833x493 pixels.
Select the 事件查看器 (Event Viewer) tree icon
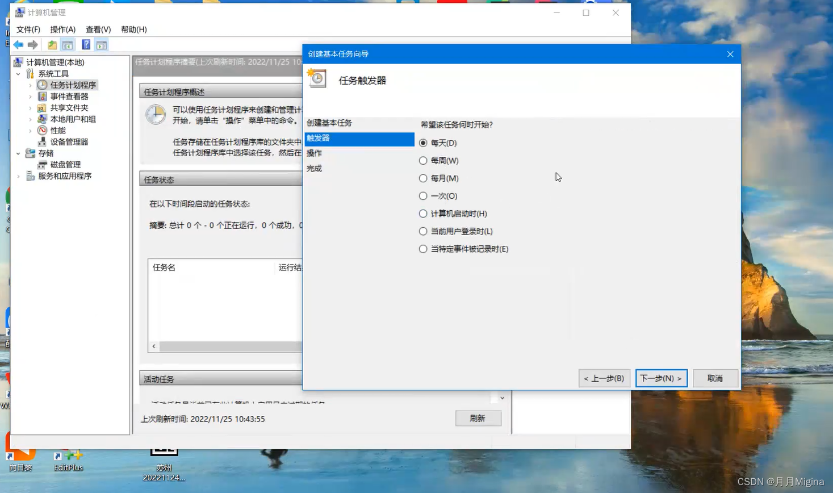pyautogui.click(x=41, y=96)
